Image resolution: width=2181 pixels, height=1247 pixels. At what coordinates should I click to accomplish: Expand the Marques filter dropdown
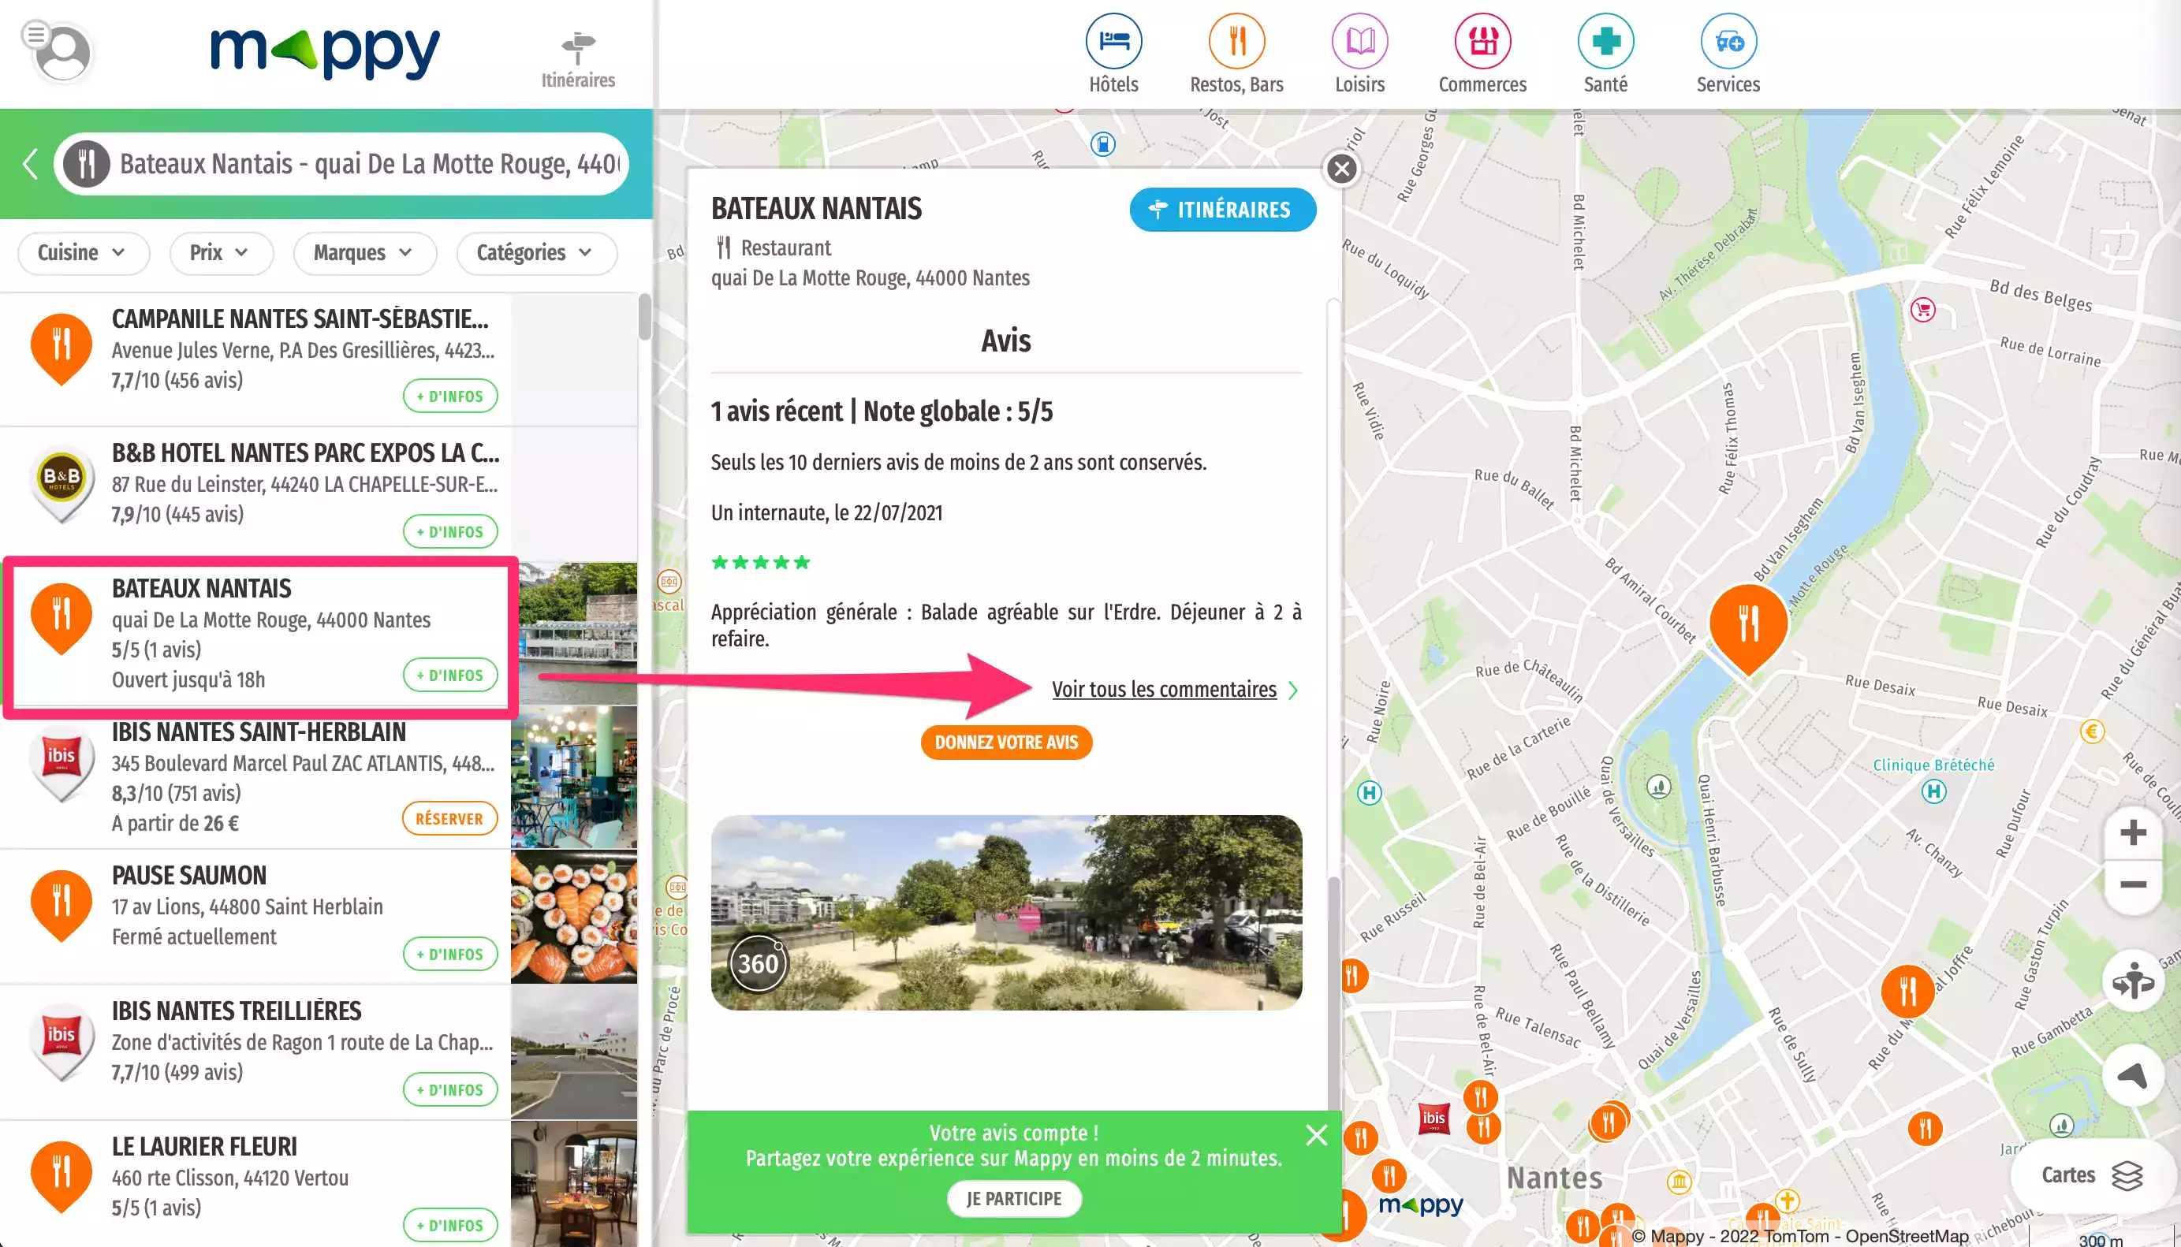tap(364, 253)
